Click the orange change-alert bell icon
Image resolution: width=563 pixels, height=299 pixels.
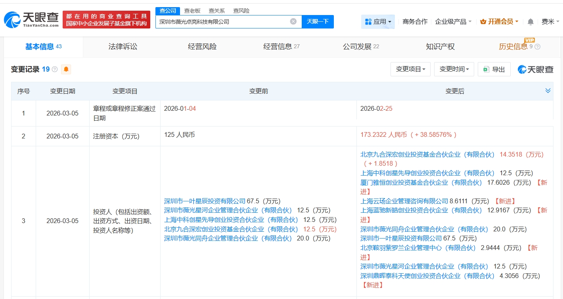tap(66, 70)
